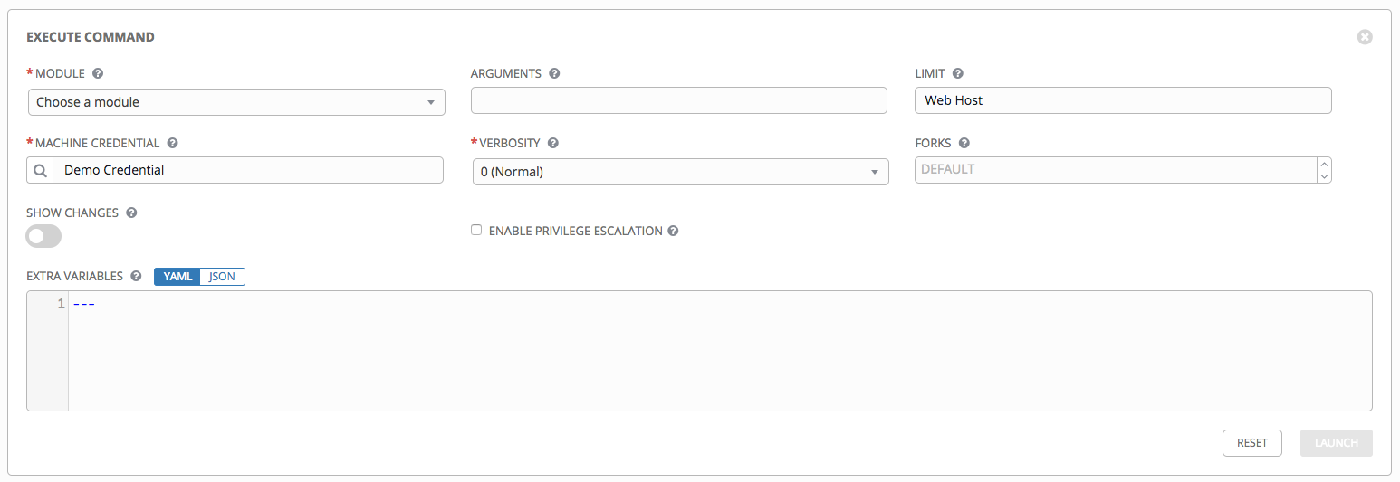Show help for the VERBOSITY field
Viewport: 1400px width, 482px height.
553,143
